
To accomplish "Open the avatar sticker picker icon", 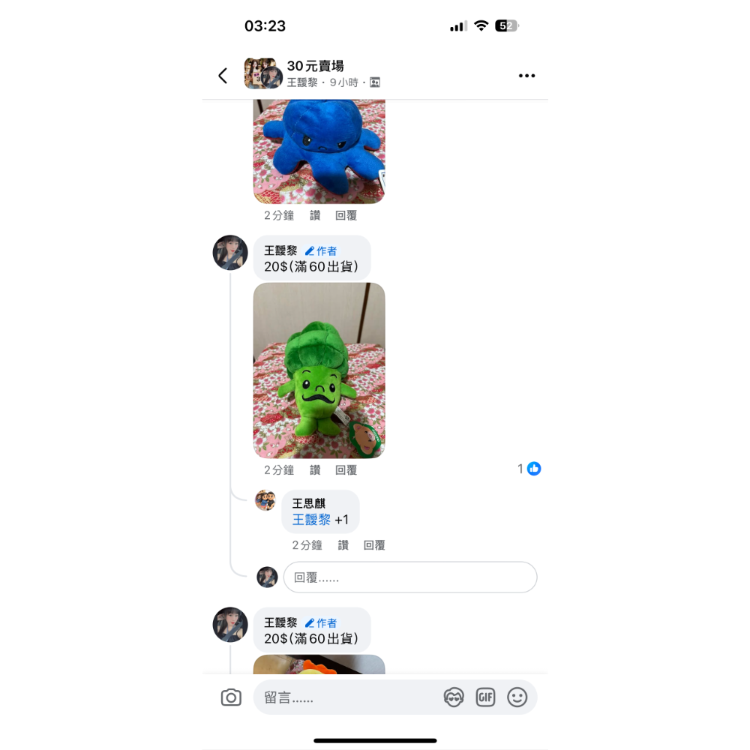I will point(454,697).
